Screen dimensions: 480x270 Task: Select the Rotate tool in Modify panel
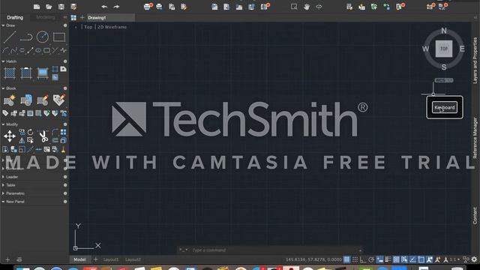point(30,132)
